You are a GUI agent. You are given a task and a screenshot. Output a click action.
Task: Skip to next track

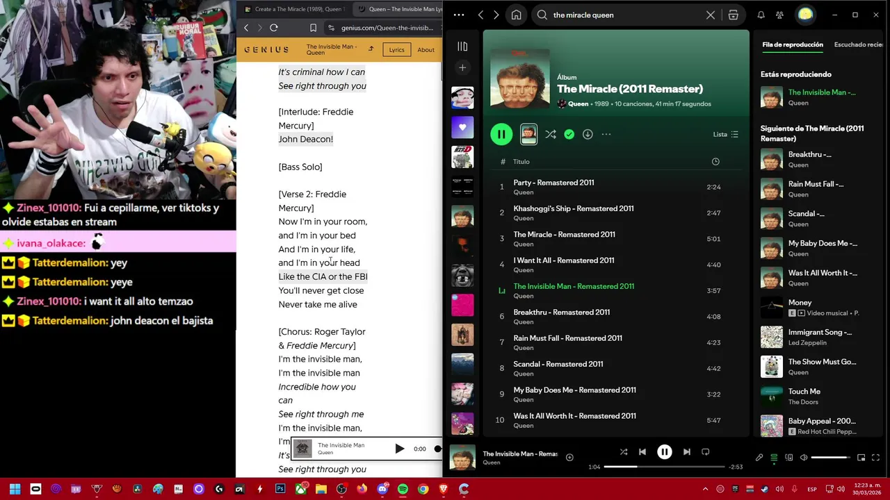(x=686, y=452)
